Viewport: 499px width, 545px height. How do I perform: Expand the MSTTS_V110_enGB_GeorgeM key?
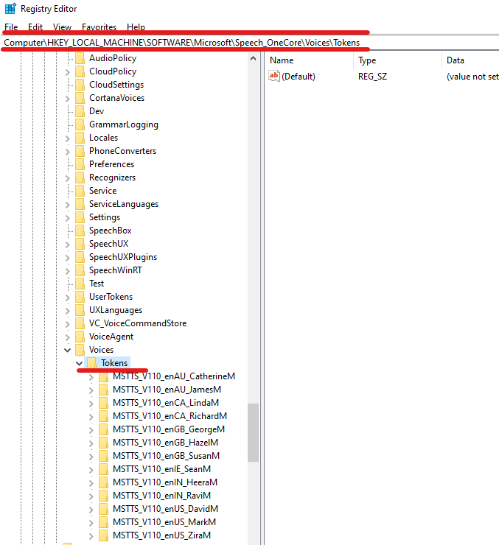[x=91, y=430]
